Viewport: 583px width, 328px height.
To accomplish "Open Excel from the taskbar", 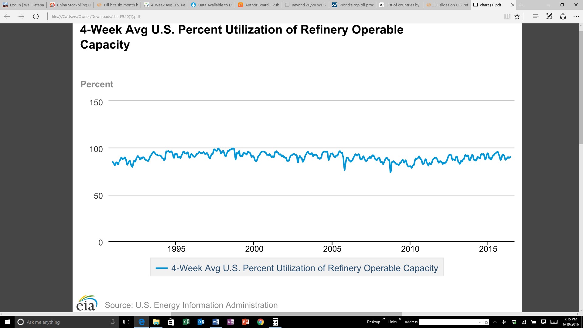I will click(186, 322).
